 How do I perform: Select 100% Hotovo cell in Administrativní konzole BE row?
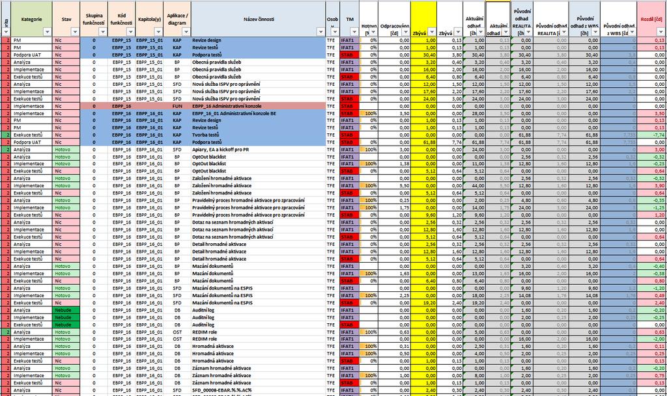(369, 113)
